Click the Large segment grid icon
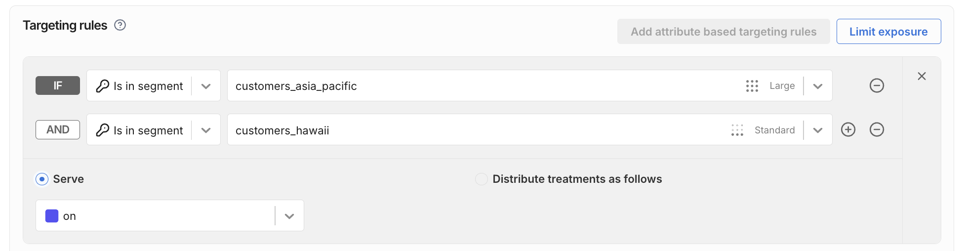 click(x=752, y=86)
